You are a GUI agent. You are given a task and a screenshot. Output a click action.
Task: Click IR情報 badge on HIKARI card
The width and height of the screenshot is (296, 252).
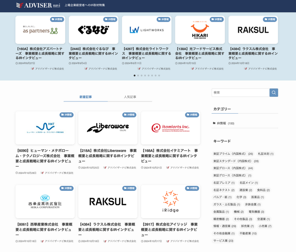click(x=217, y=19)
